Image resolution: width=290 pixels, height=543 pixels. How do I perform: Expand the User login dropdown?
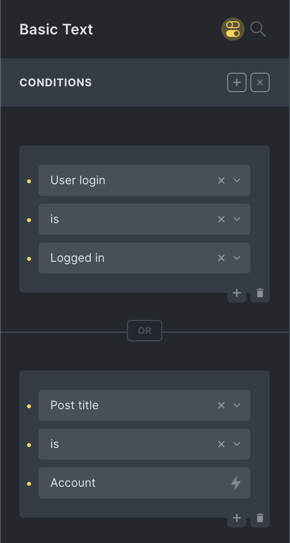237,180
